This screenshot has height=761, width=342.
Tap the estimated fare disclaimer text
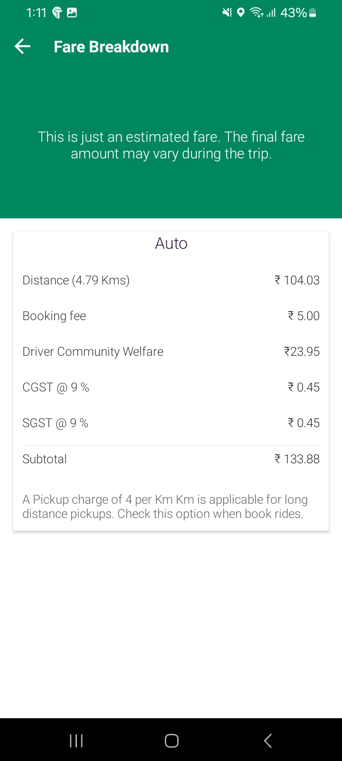point(171,145)
